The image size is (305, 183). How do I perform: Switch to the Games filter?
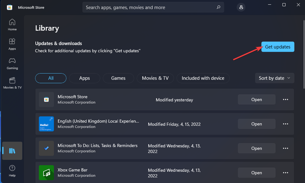tap(118, 78)
